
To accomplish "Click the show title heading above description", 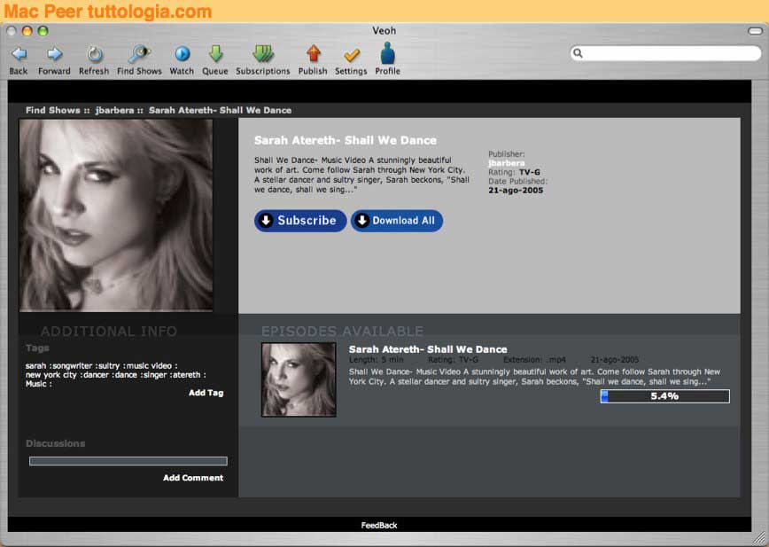I will pyautogui.click(x=346, y=140).
